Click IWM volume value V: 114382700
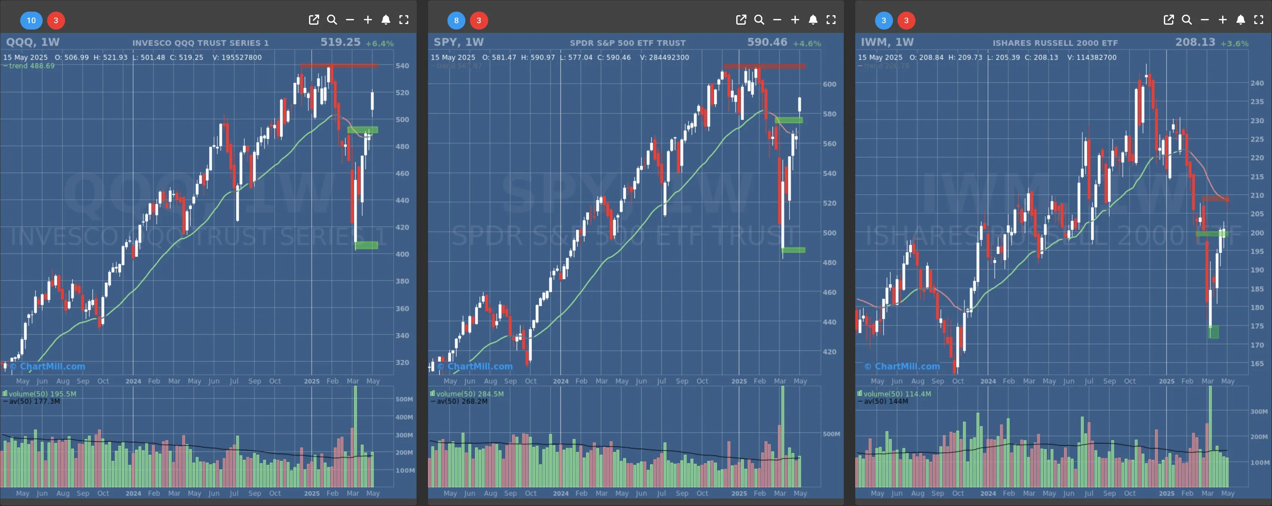Viewport: 1272px width, 506px height. [x=1092, y=57]
